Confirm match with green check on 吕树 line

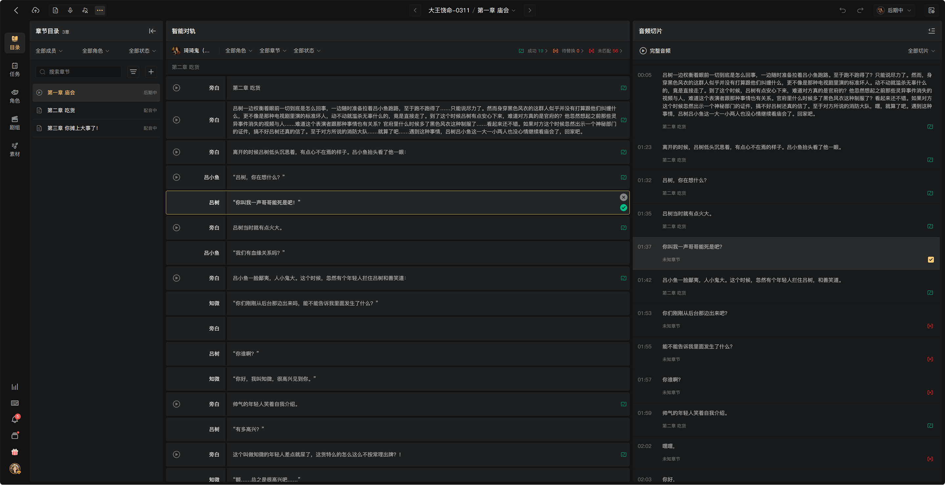(623, 208)
